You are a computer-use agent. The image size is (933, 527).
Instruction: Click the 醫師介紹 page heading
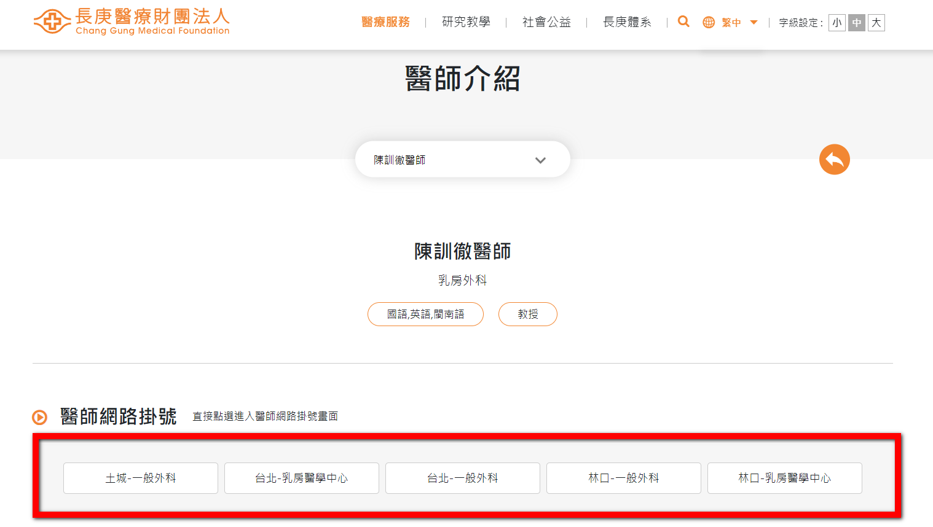pyautogui.click(x=463, y=79)
